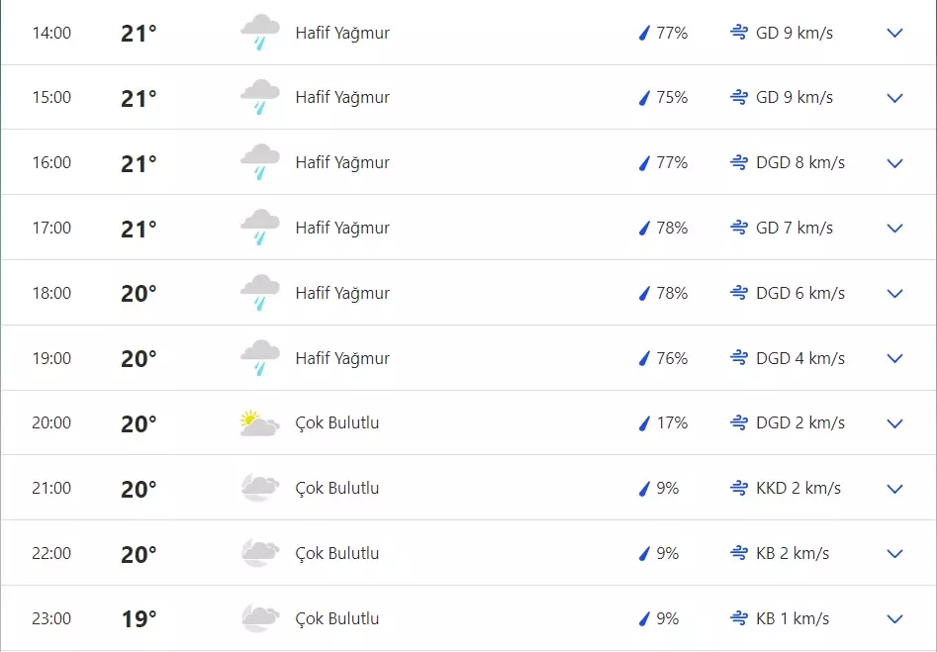Expand the 19:00 row with chevron
Screen dimensions: 937x652
(895, 358)
